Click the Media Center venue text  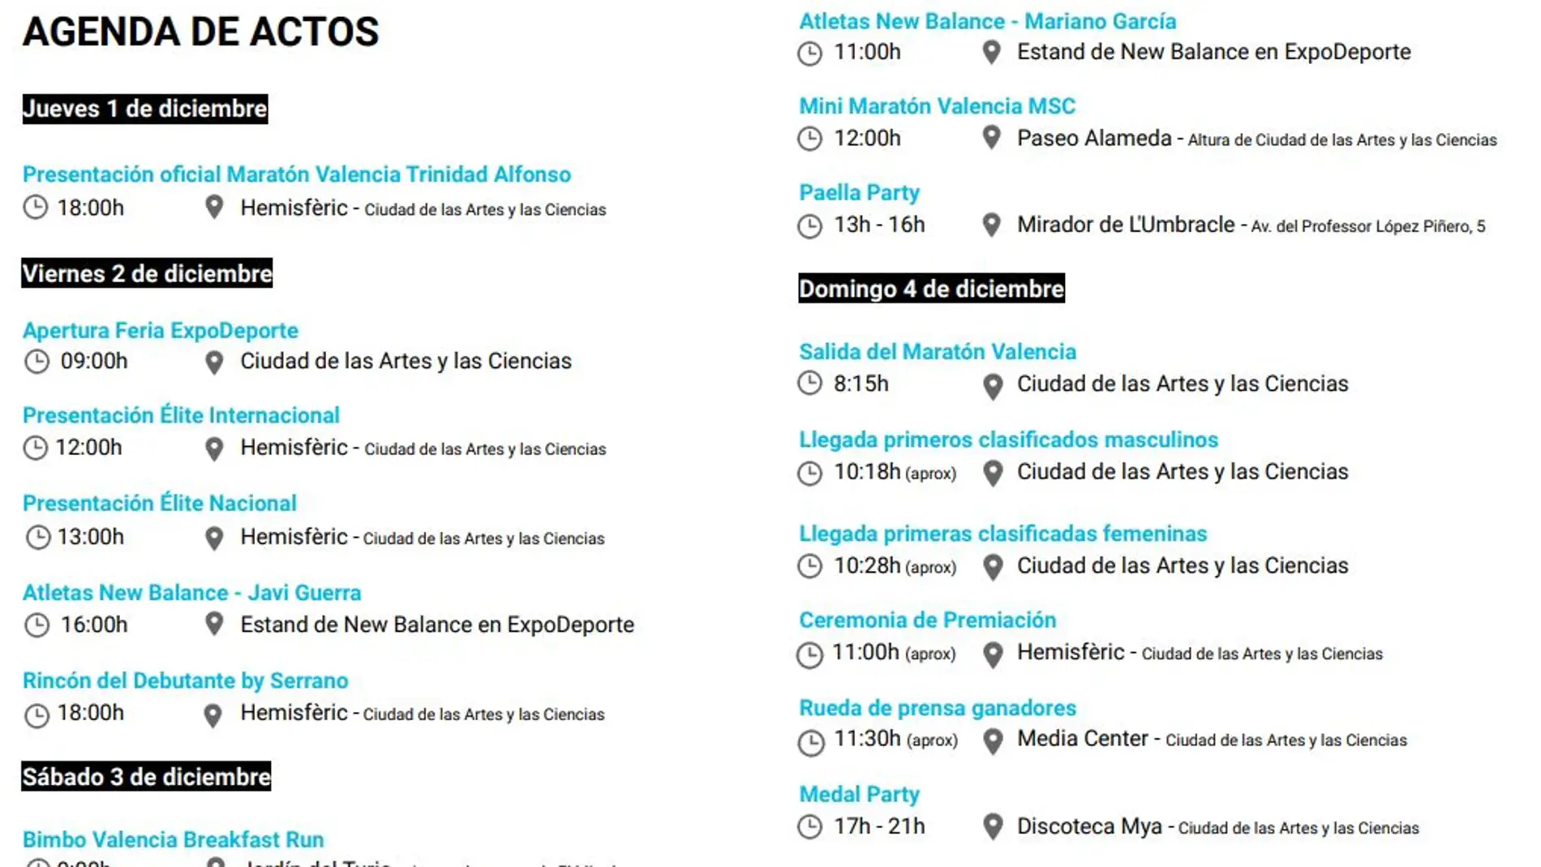(1083, 739)
